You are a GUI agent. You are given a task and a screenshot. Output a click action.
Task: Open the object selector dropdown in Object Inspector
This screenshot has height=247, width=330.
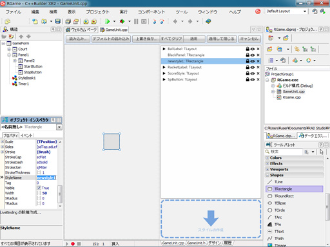(59, 127)
